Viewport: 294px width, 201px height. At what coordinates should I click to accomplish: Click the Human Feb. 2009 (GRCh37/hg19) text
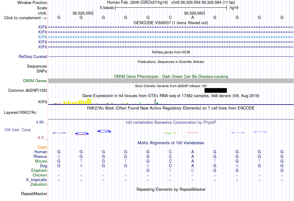[x=137, y=2]
